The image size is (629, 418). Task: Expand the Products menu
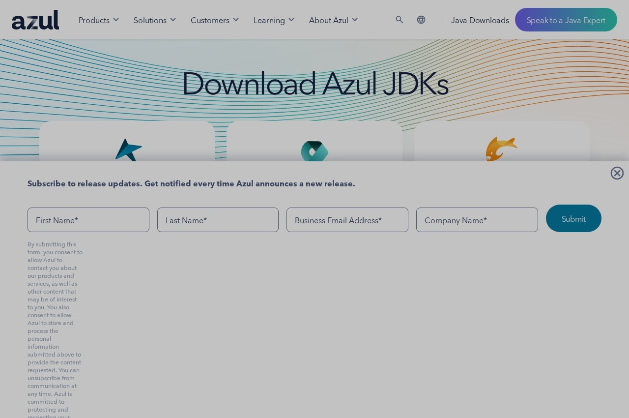pyautogui.click(x=99, y=20)
